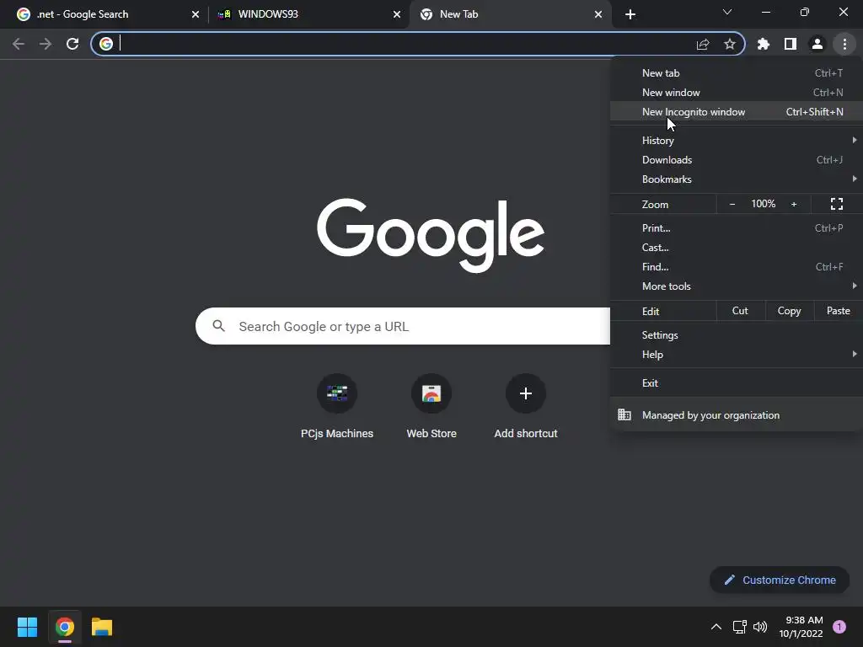The image size is (863, 647).
Task: Open a New Incognito window
Action: pyautogui.click(x=737, y=112)
